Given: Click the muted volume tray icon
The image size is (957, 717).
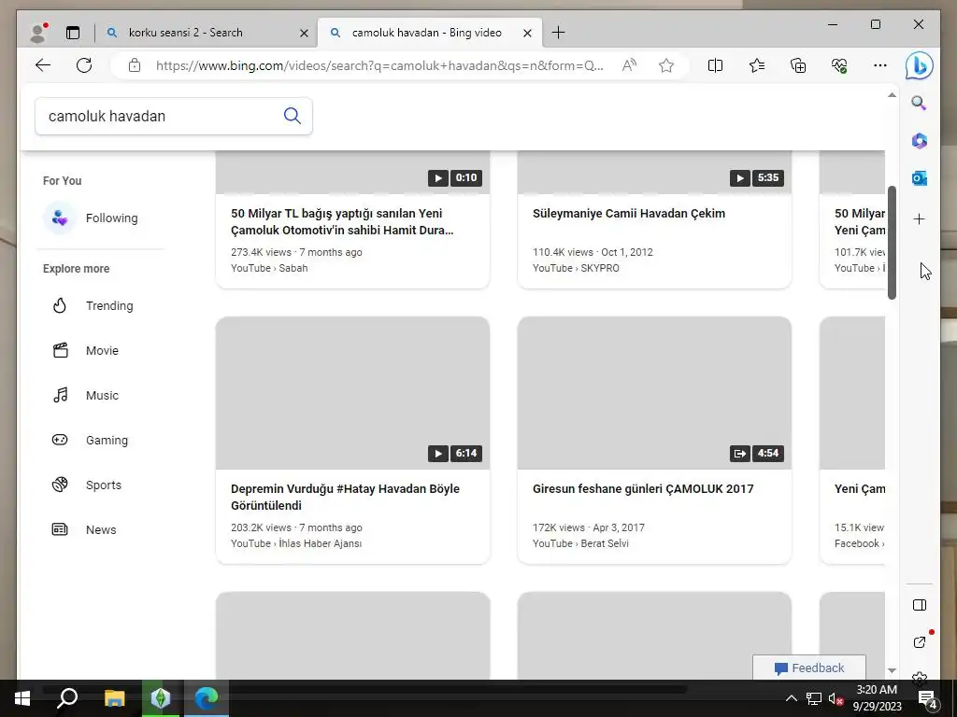Looking at the screenshot, I should [836, 698].
